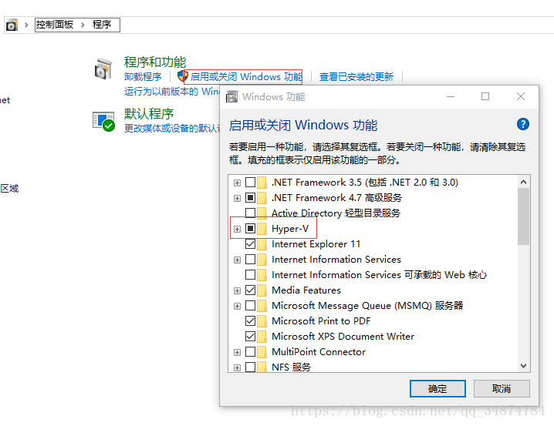Image resolution: width=554 pixels, height=426 pixels.
Task: Click the Microsoft Print to PDF folder icon
Action: click(262, 321)
